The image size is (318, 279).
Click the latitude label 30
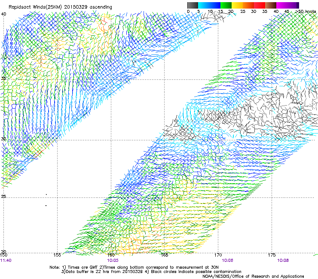click(3, 139)
